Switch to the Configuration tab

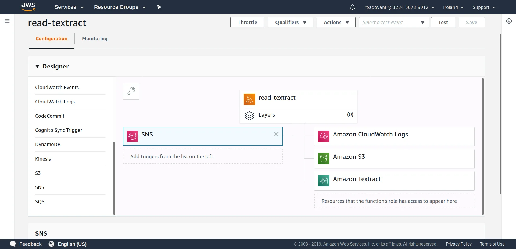pyautogui.click(x=52, y=39)
